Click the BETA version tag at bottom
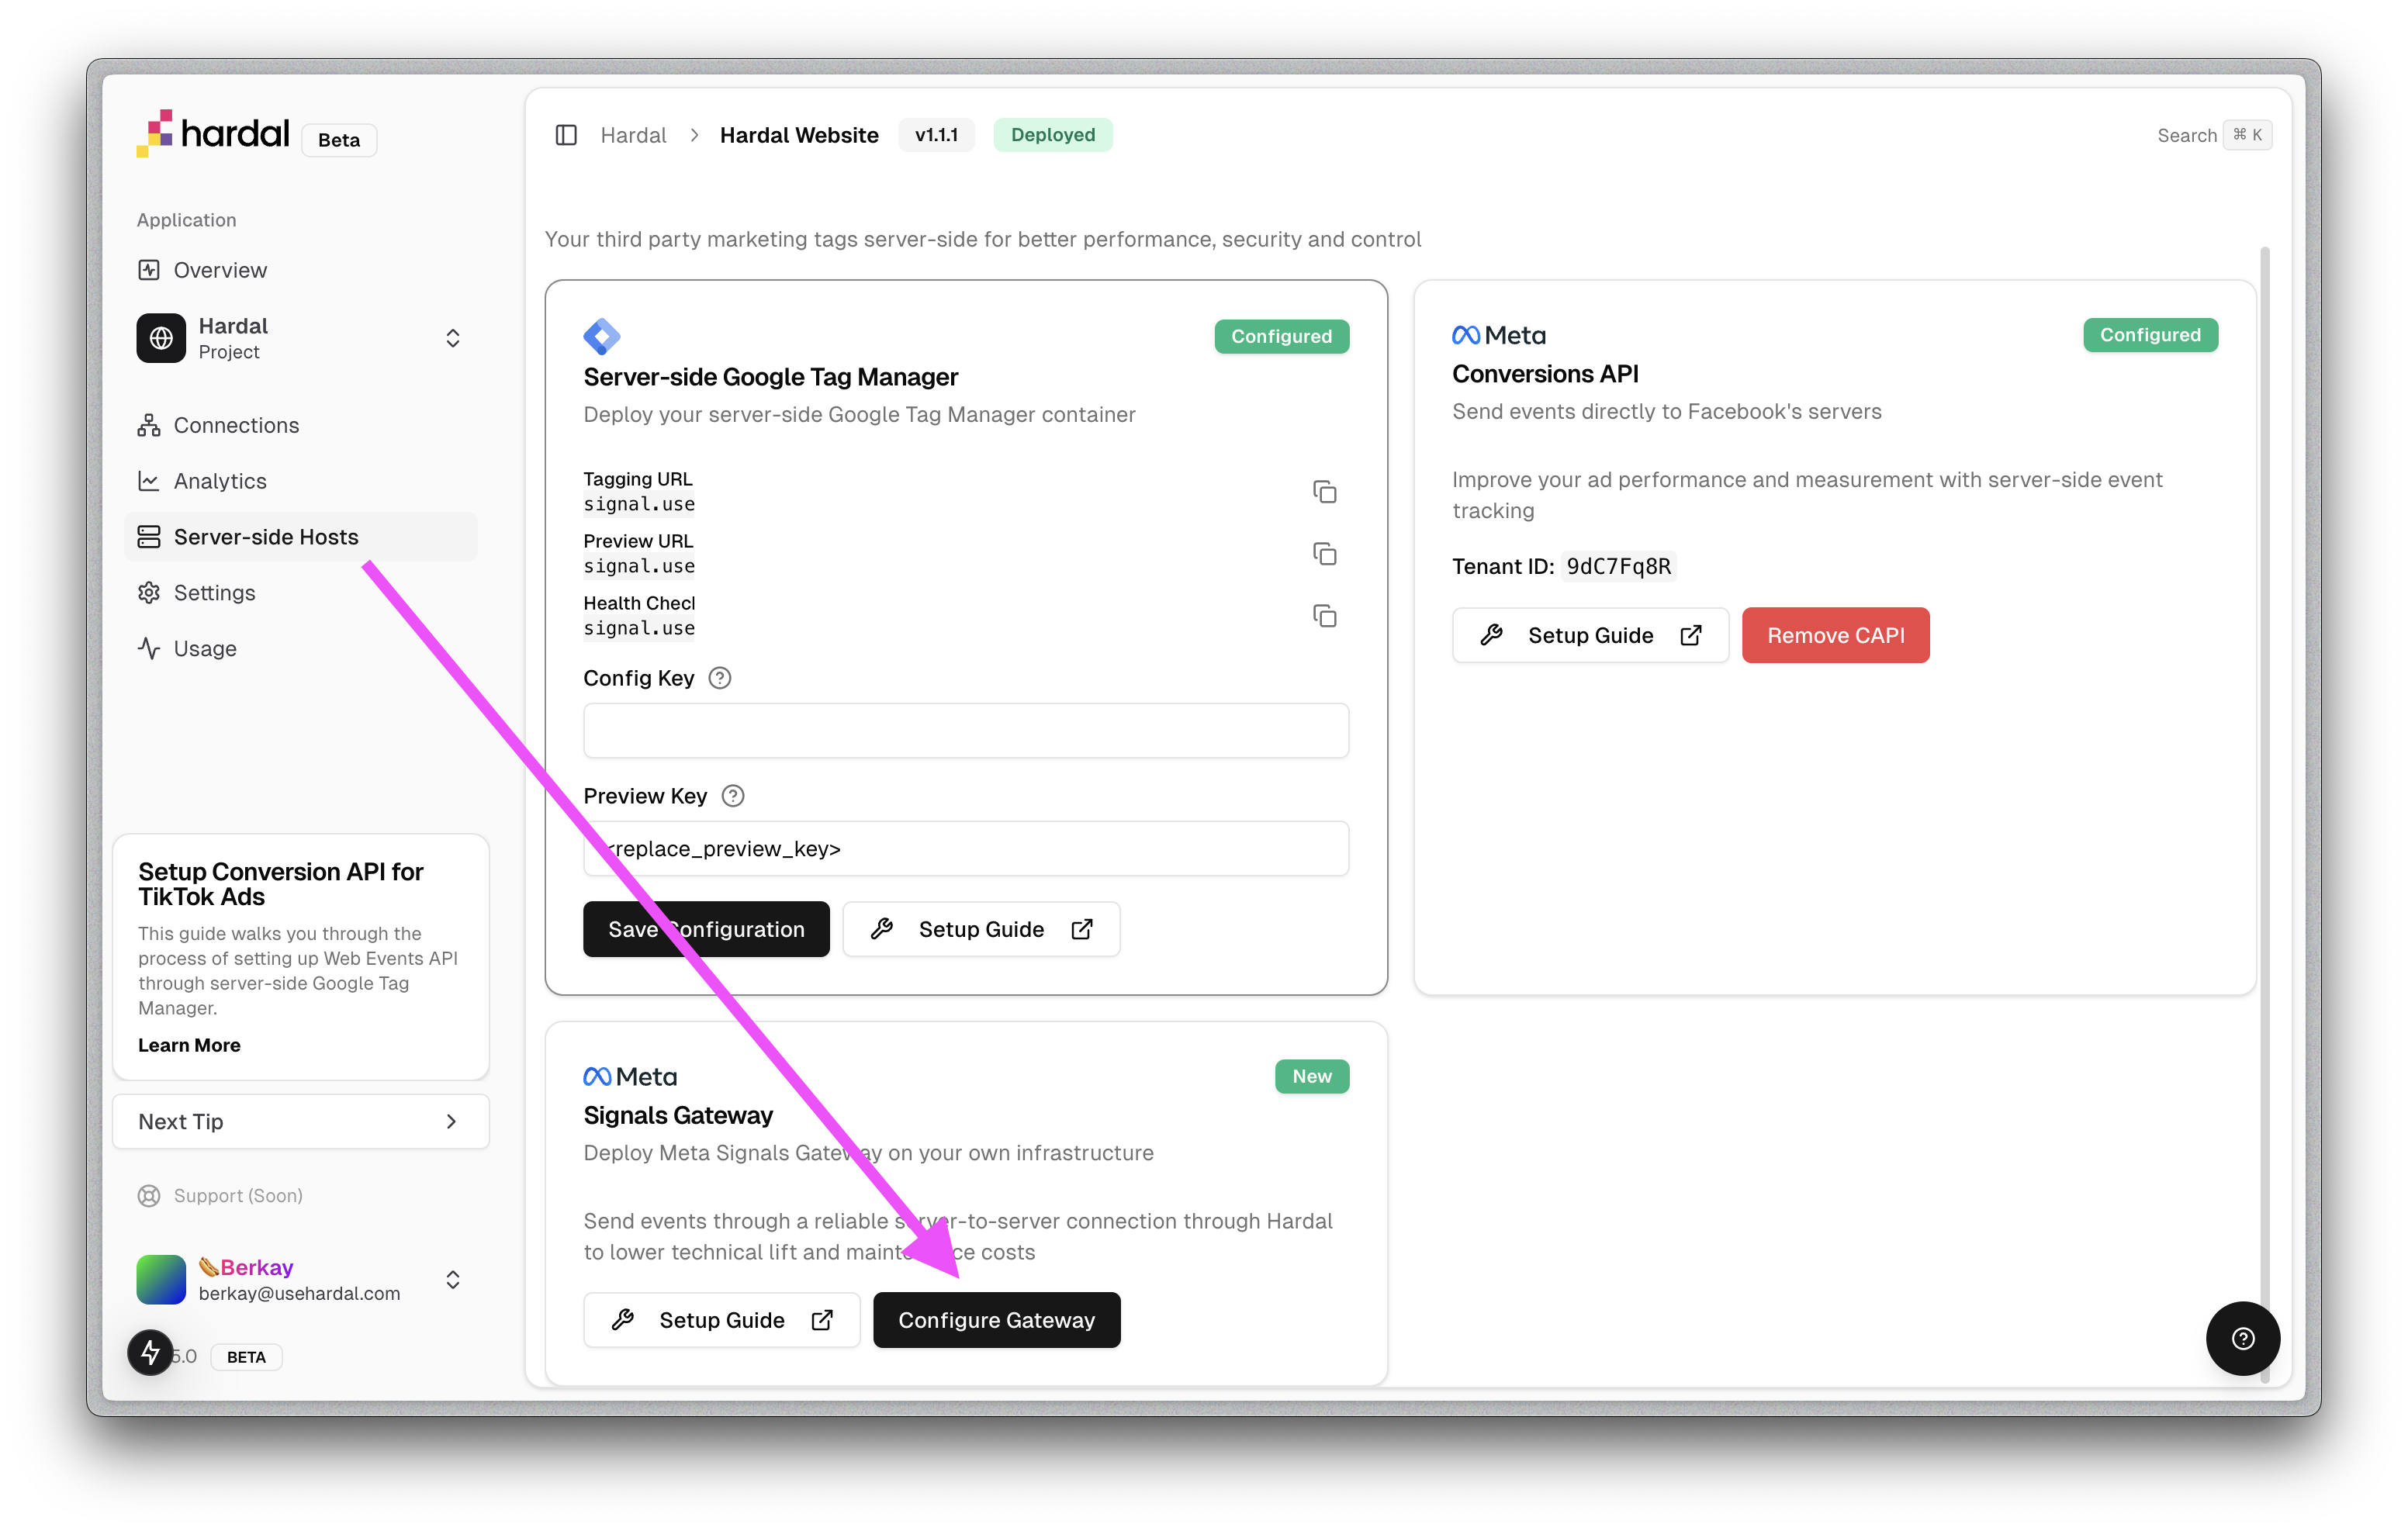2408x1531 pixels. tap(246, 1357)
